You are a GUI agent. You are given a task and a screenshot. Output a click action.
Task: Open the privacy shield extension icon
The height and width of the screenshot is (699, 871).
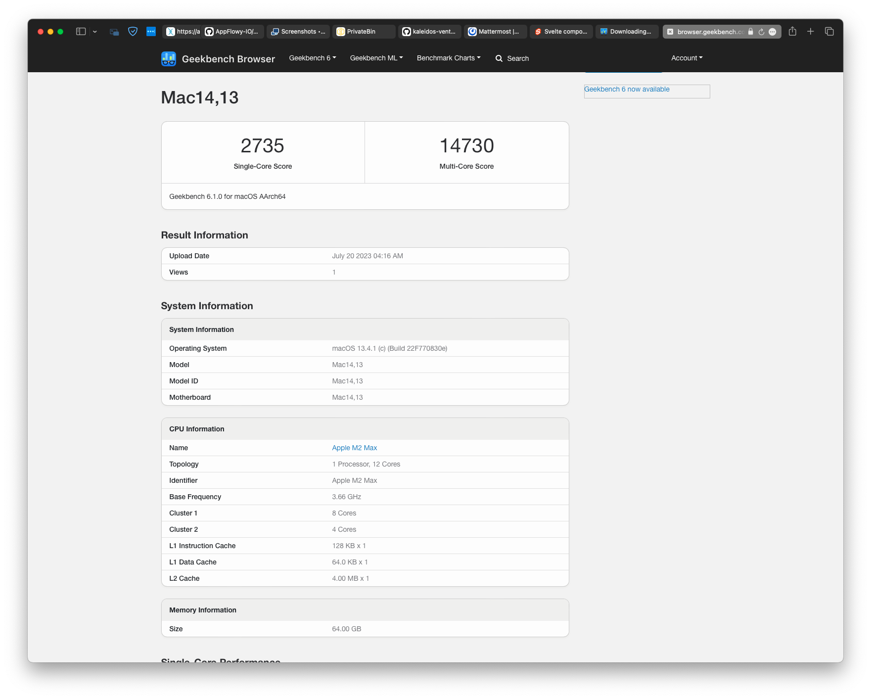pos(133,32)
